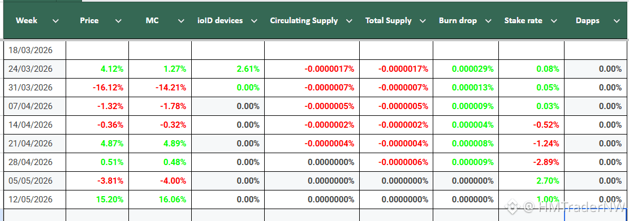Click the -2.89% Stake rate cell

(x=532, y=162)
